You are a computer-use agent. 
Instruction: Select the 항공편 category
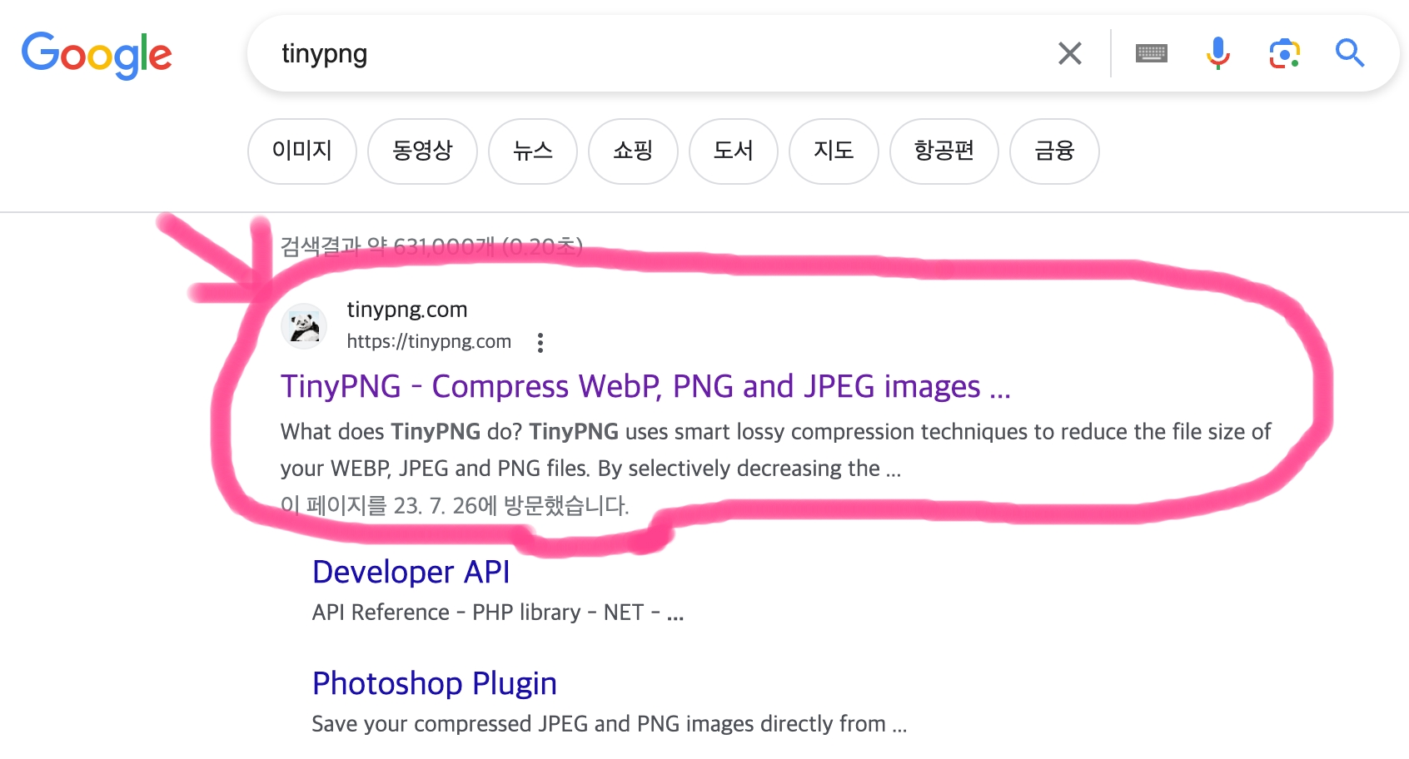click(x=943, y=151)
